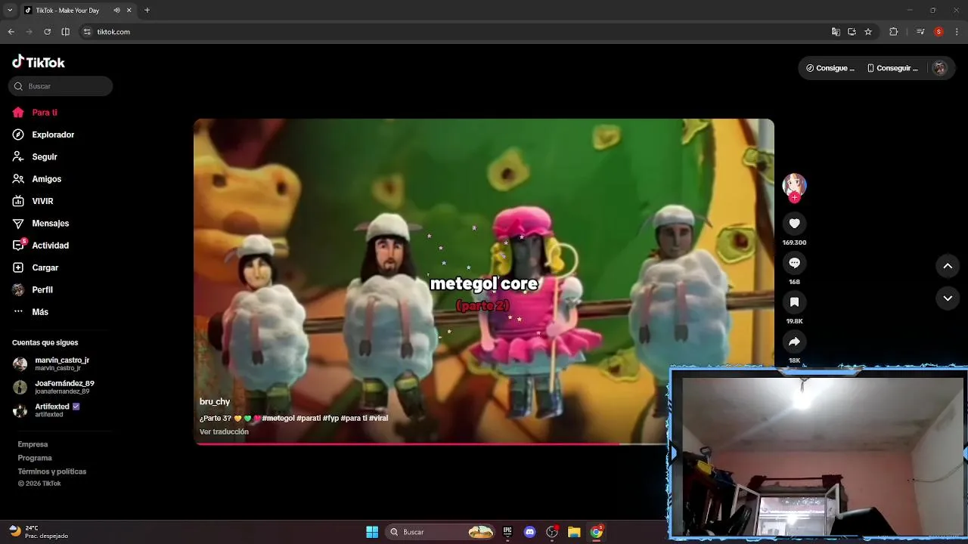The width and height of the screenshot is (968, 544).
Task: Click the taskbar Buscar search box
Action: (x=441, y=532)
